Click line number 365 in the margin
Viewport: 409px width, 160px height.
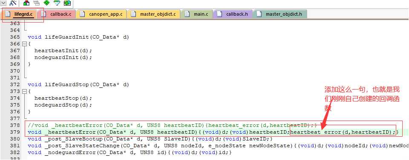click(15, 37)
